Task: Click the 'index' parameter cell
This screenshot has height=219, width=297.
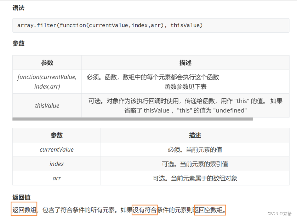Action: pyautogui.click(x=57, y=164)
